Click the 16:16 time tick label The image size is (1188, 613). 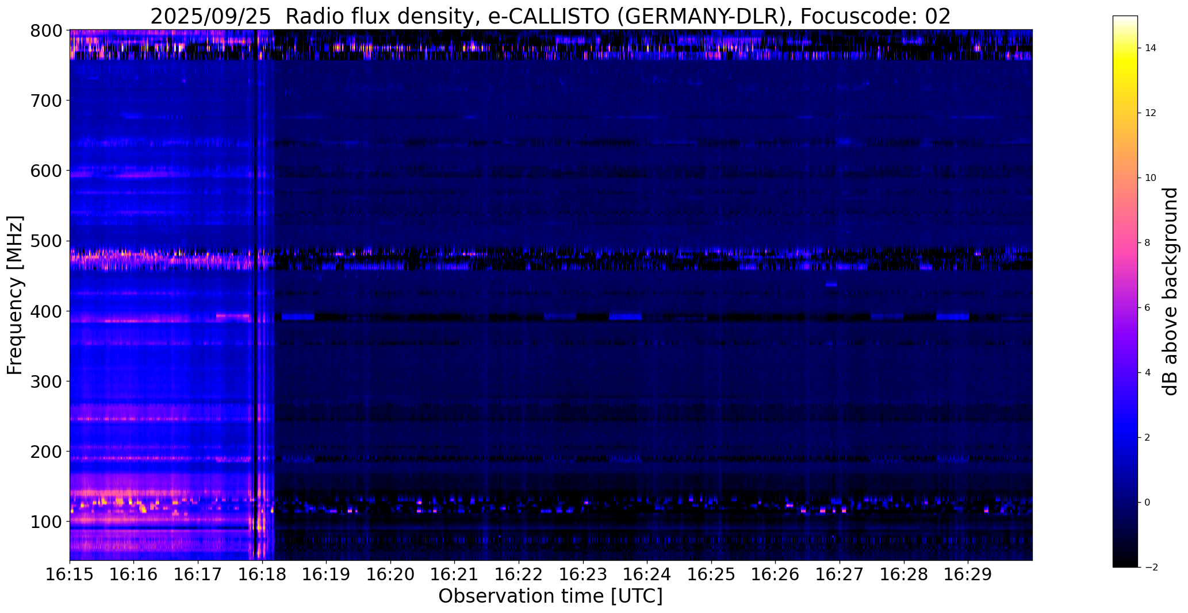[x=134, y=574]
